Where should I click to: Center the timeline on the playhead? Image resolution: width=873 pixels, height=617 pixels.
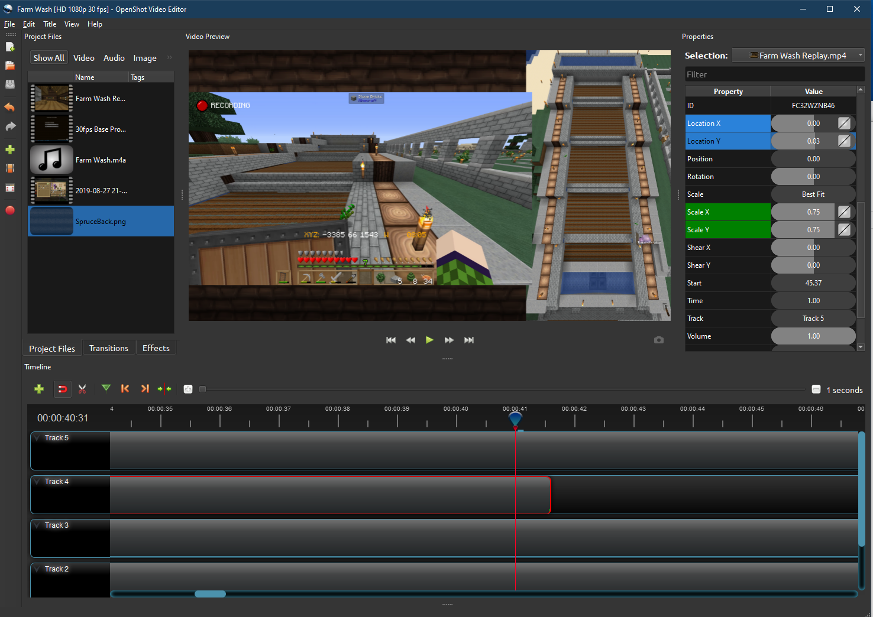[x=164, y=389]
